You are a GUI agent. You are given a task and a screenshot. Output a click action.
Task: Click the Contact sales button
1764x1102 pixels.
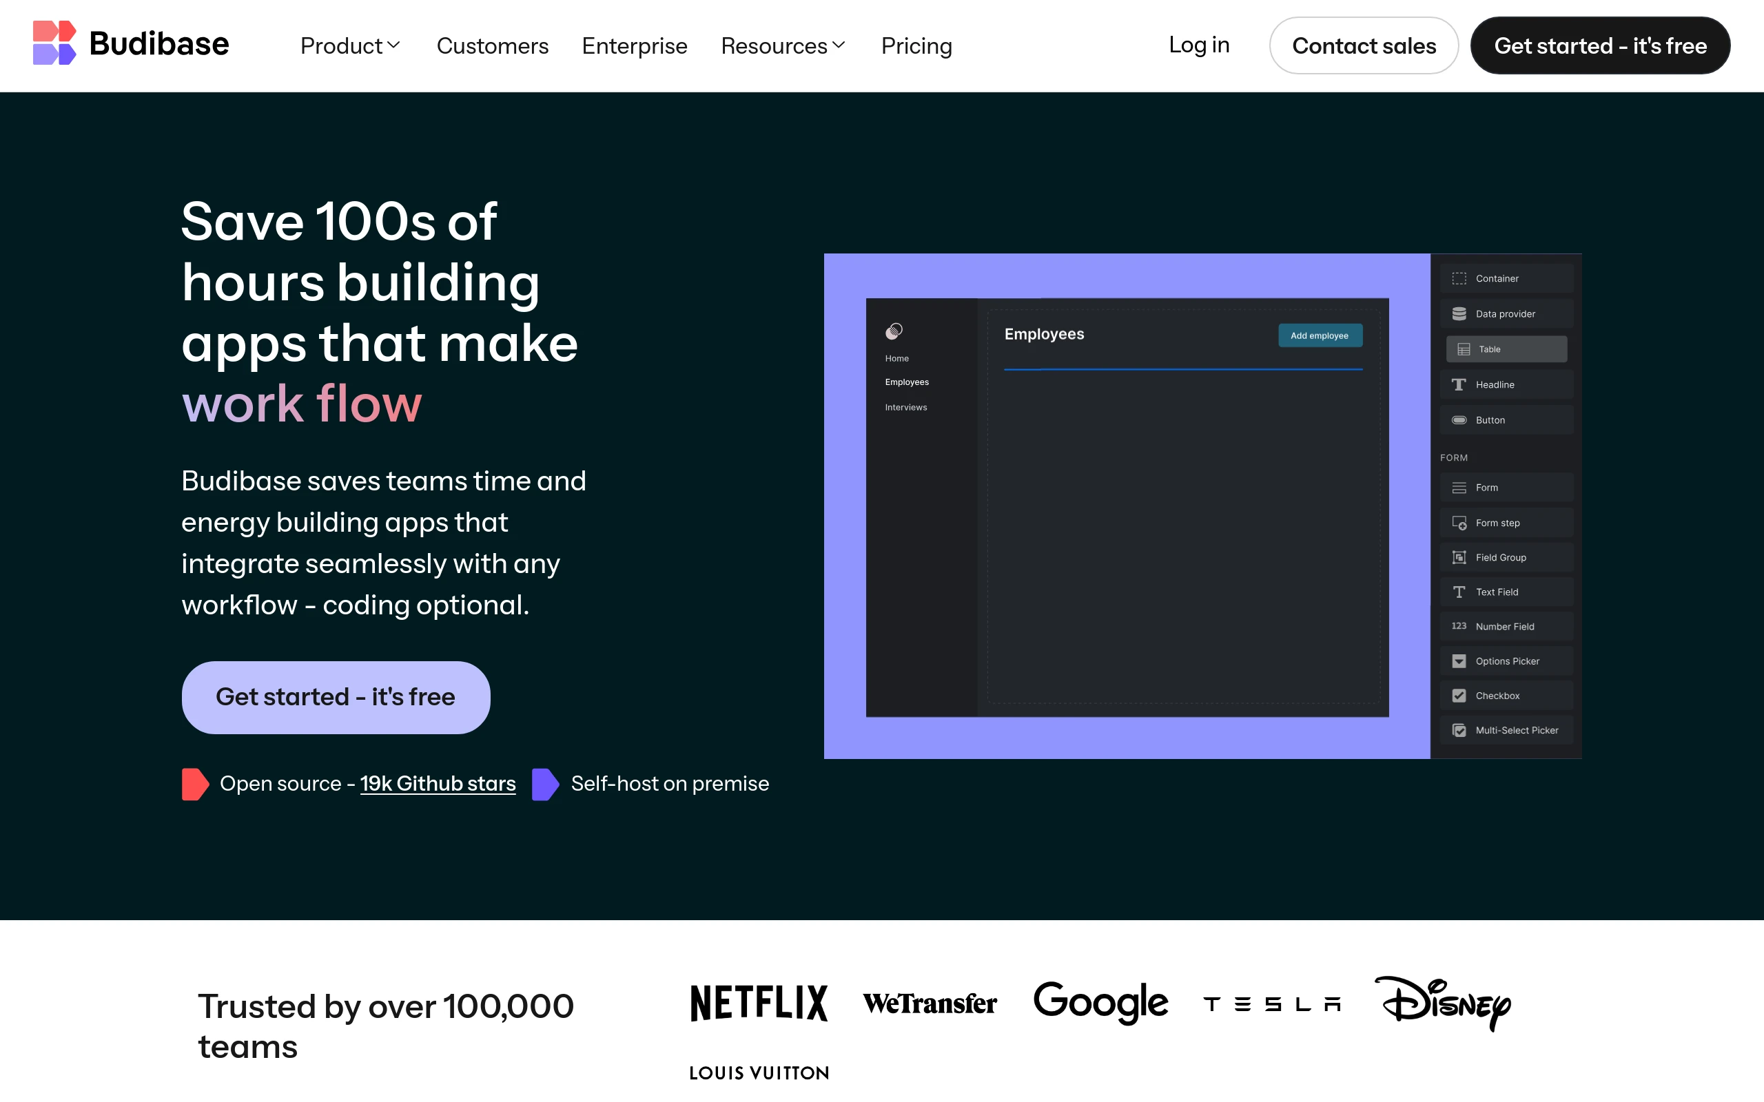(x=1363, y=46)
